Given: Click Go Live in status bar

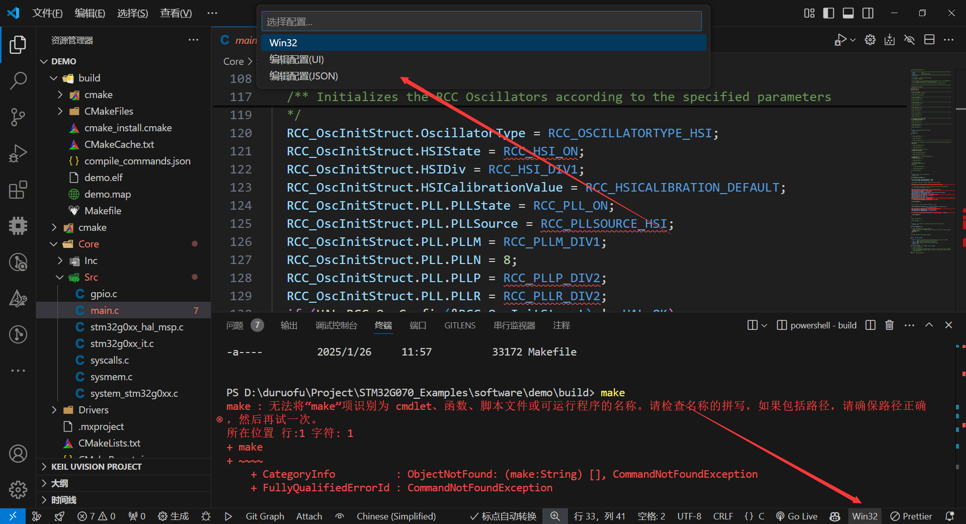Looking at the screenshot, I should (x=796, y=516).
